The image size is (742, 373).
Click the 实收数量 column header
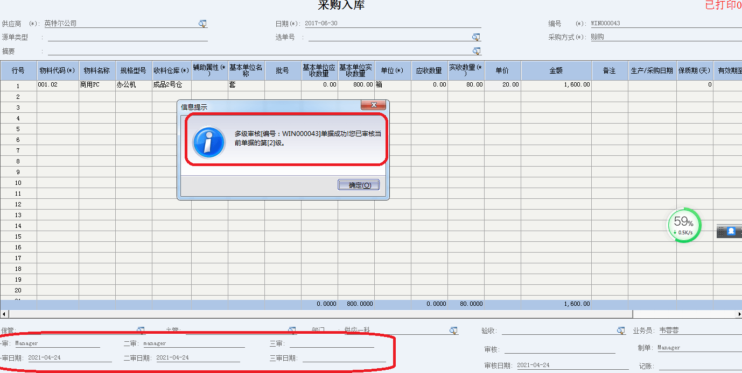click(x=466, y=70)
